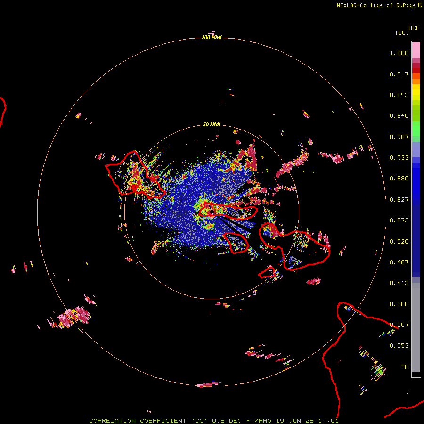Image resolution: width=424 pixels, height=424 pixels.
Task: Click the 0.840 scale value
Action: tap(399, 116)
